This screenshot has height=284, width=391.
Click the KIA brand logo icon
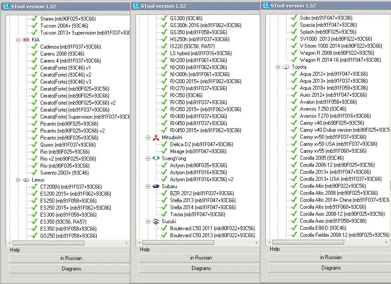pos(26,40)
